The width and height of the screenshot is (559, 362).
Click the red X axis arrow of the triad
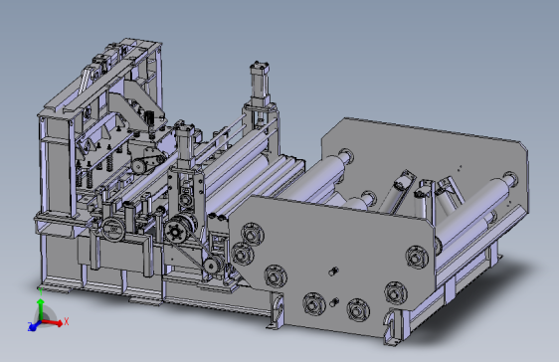pyautogui.click(x=54, y=323)
